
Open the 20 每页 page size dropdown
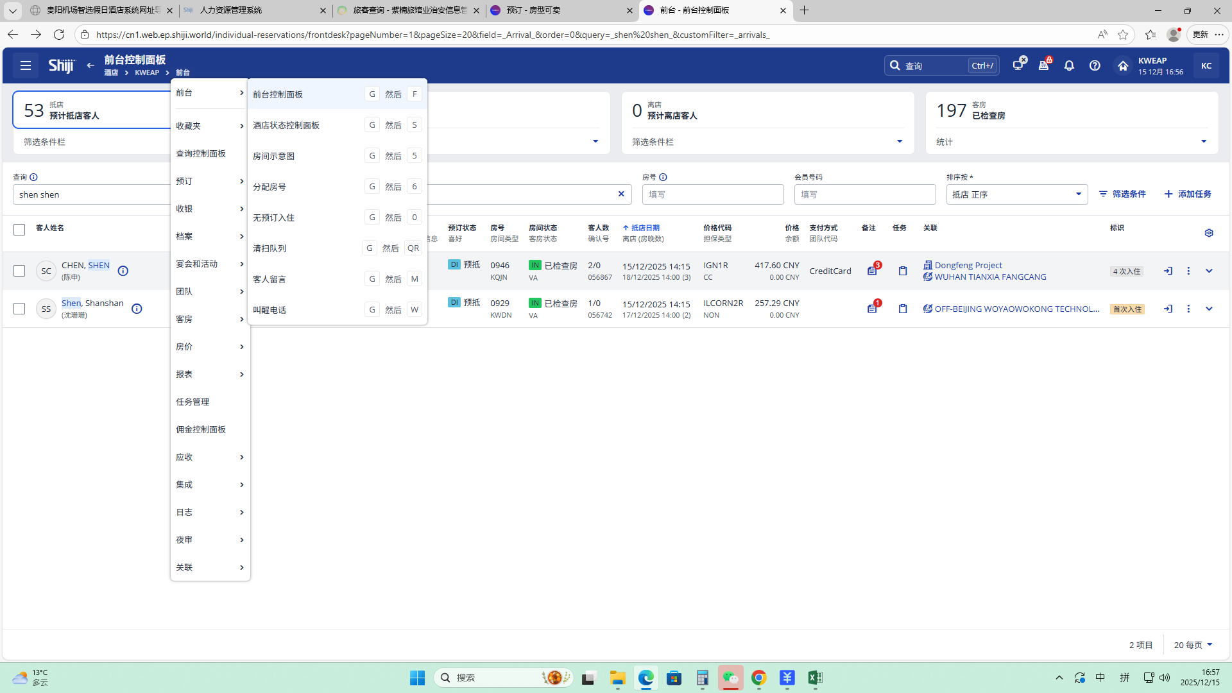pos(1193,645)
